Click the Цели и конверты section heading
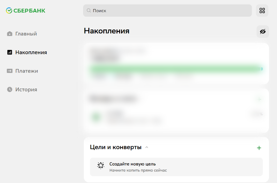 point(116,147)
